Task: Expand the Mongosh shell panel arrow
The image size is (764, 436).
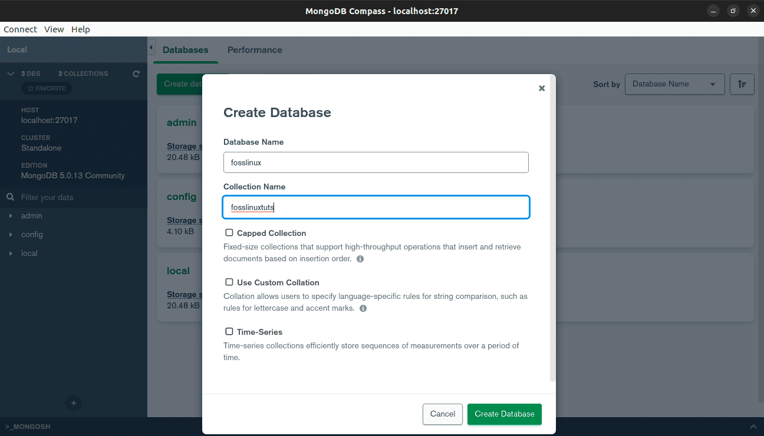Action: click(753, 427)
